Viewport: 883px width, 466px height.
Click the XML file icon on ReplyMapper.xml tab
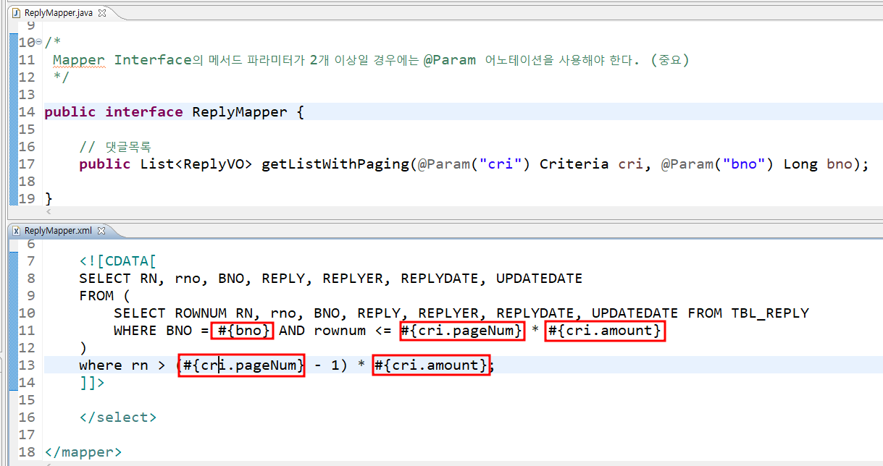pos(17,230)
